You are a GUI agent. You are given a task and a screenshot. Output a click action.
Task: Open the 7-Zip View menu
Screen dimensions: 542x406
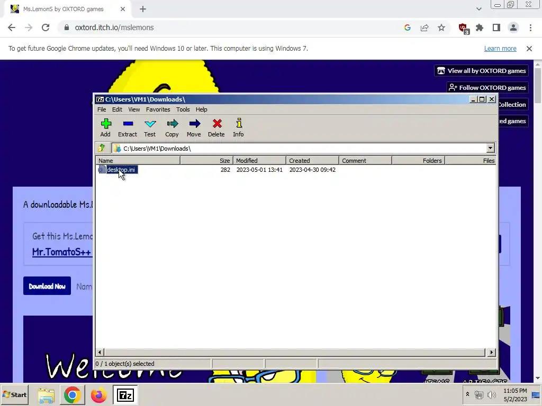pos(134,109)
